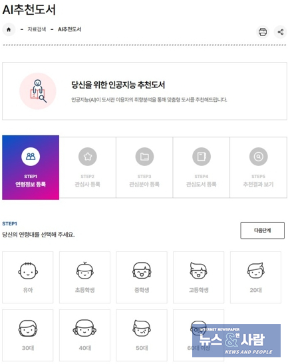288x364 pixels.
Task: Select the 40대 age option
Action: point(84,335)
